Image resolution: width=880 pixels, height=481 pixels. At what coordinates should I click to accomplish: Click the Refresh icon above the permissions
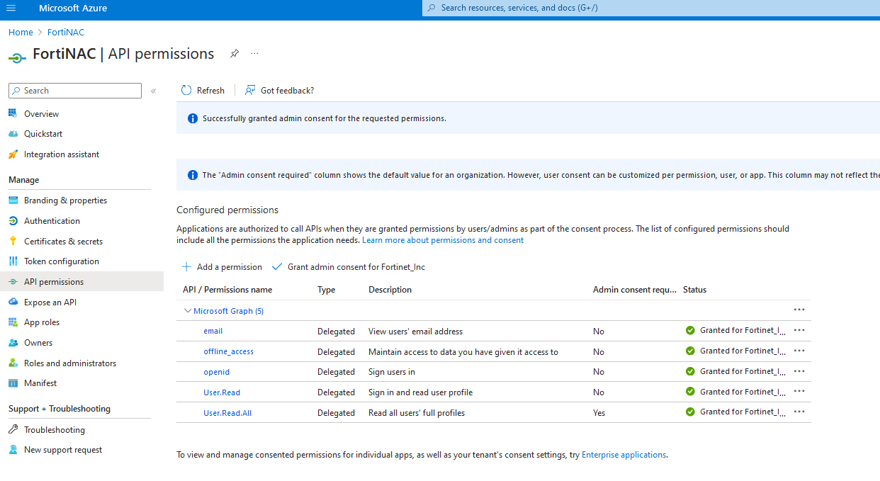click(186, 90)
